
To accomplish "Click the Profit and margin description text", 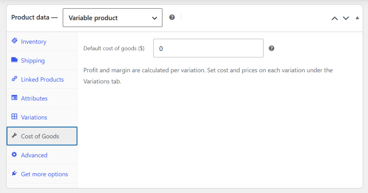I will tap(208, 76).
